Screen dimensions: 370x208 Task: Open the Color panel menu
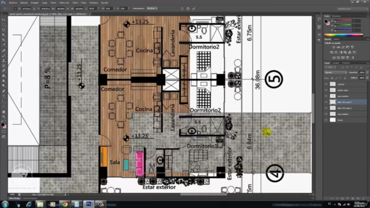tap(368, 16)
